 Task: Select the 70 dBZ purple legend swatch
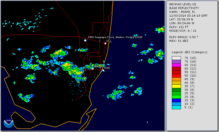(176, 61)
